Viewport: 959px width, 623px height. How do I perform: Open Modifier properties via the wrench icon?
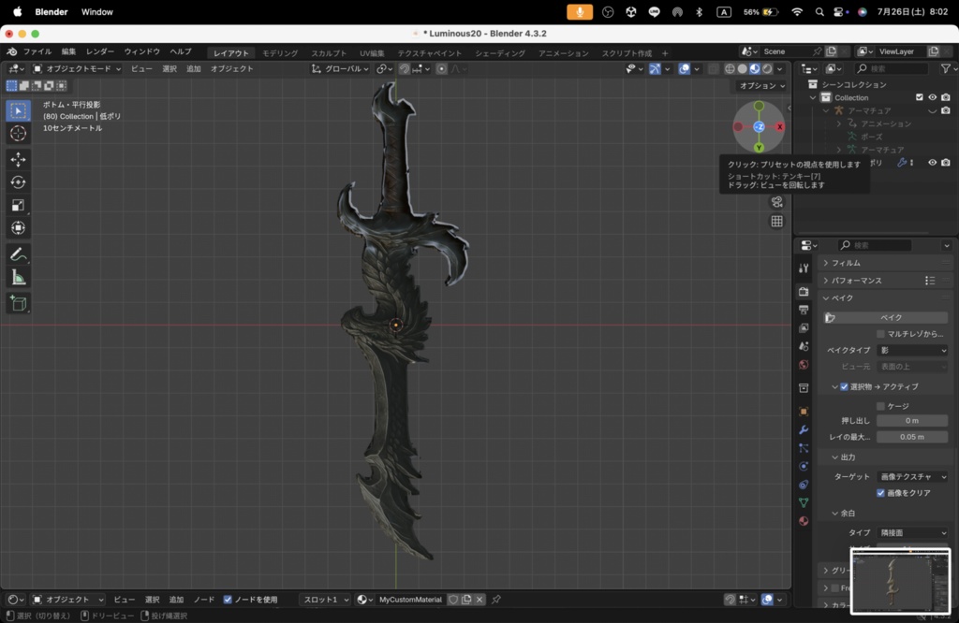tap(803, 429)
